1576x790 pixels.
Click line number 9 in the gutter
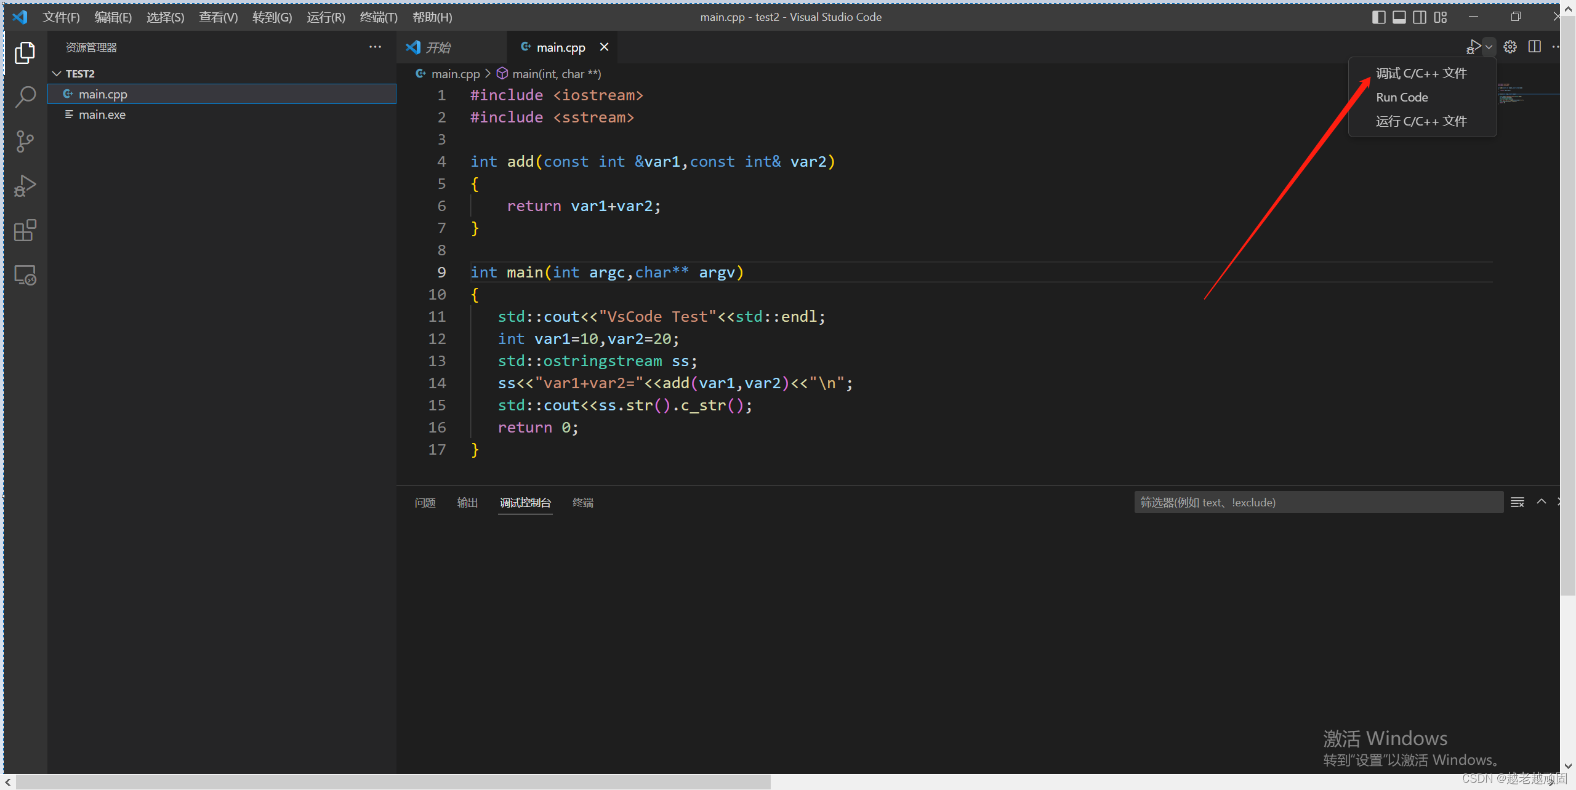click(x=441, y=272)
